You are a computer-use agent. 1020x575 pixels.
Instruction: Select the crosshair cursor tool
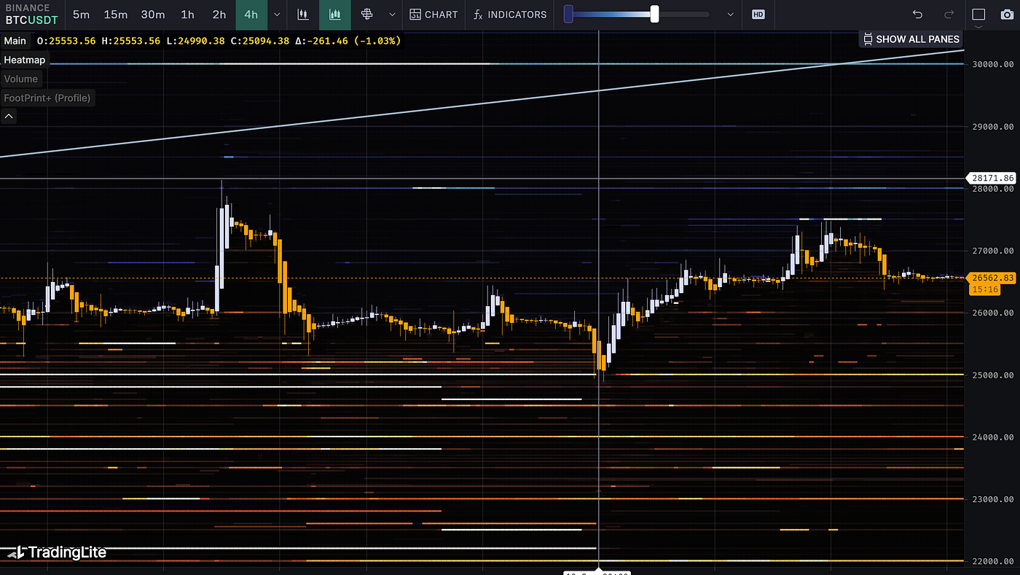point(367,15)
